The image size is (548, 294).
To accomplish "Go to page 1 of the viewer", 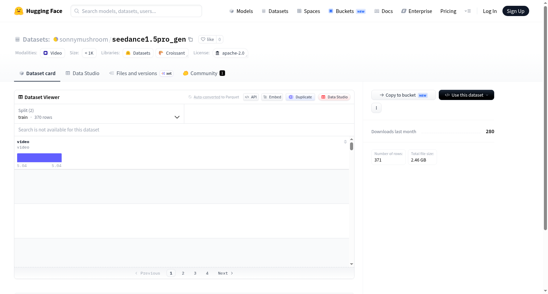I will coord(171,273).
